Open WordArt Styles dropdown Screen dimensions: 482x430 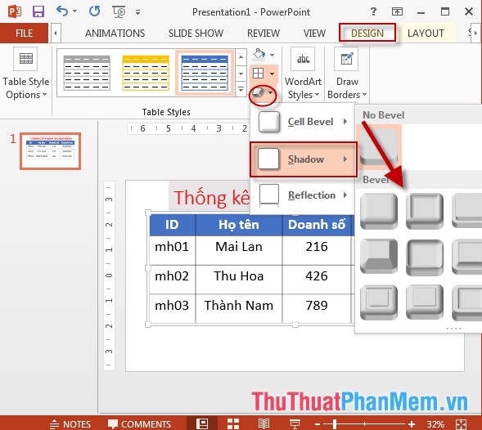pyautogui.click(x=303, y=74)
